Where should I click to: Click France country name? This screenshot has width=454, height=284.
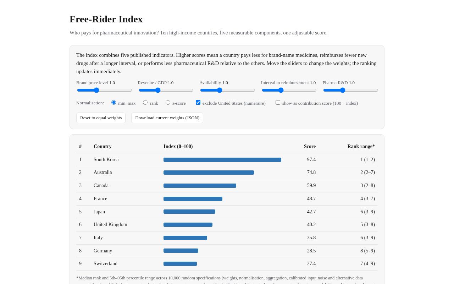[x=100, y=199]
